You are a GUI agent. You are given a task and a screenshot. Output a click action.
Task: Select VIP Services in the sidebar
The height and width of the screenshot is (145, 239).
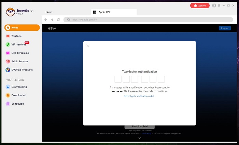coord(19,44)
